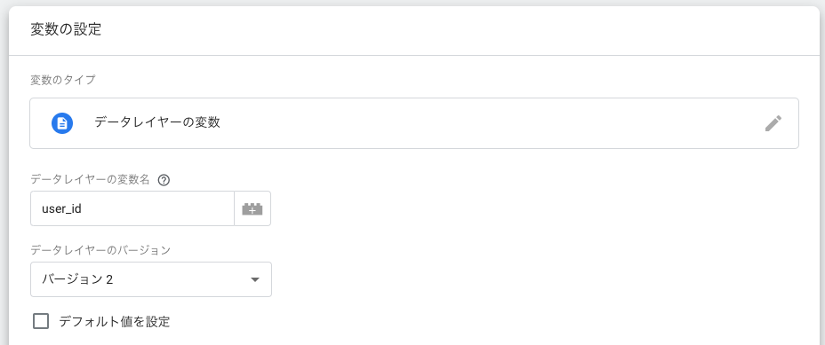Open help for データレイヤーの変数名
This screenshot has width=825, height=345.
click(164, 180)
